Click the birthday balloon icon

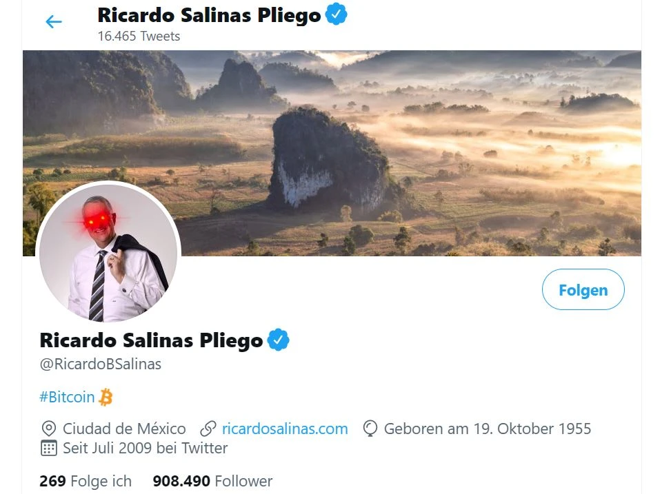pyautogui.click(x=370, y=429)
